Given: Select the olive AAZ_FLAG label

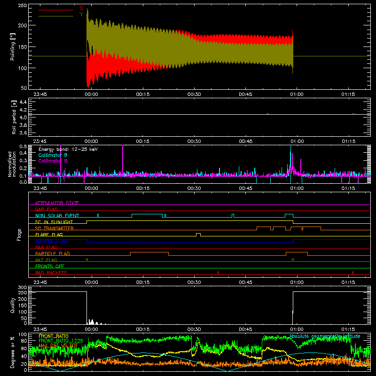Looking at the screenshot, I should click(46, 260).
